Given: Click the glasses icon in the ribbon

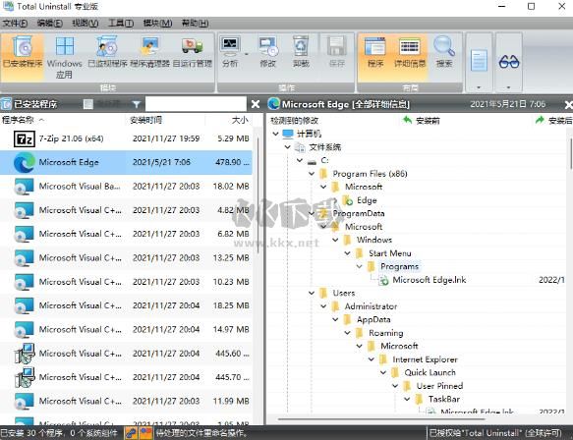Looking at the screenshot, I should [509, 62].
